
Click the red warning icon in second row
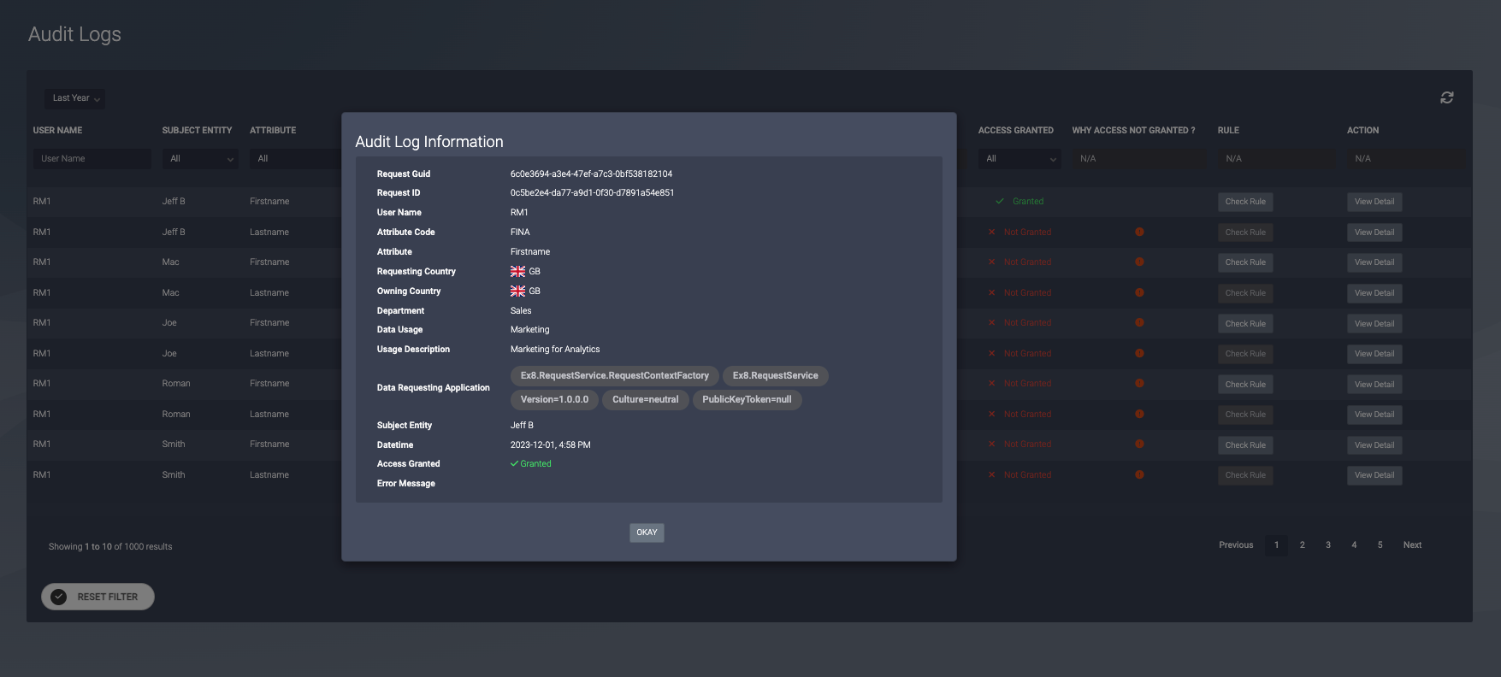pos(1139,232)
